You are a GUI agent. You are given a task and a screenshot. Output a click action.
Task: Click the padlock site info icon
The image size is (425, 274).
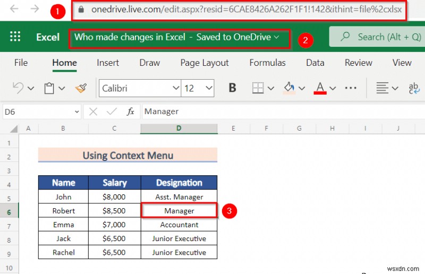point(81,10)
